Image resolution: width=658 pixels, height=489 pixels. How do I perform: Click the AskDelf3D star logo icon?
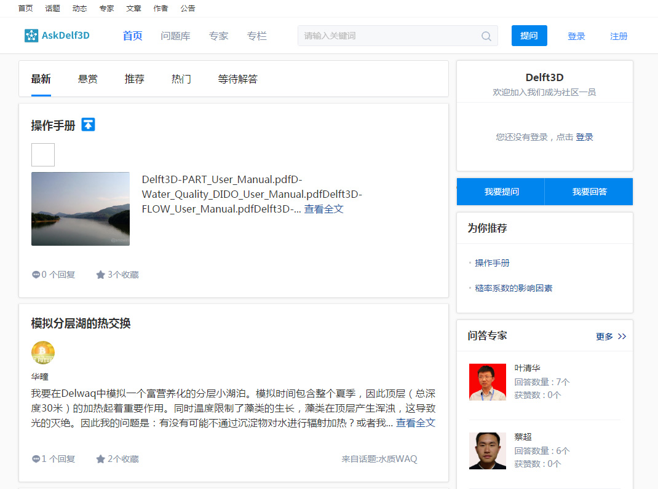pyautogui.click(x=31, y=36)
